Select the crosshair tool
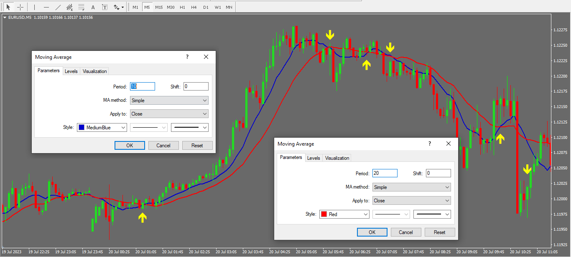571x257 pixels. point(20,7)
